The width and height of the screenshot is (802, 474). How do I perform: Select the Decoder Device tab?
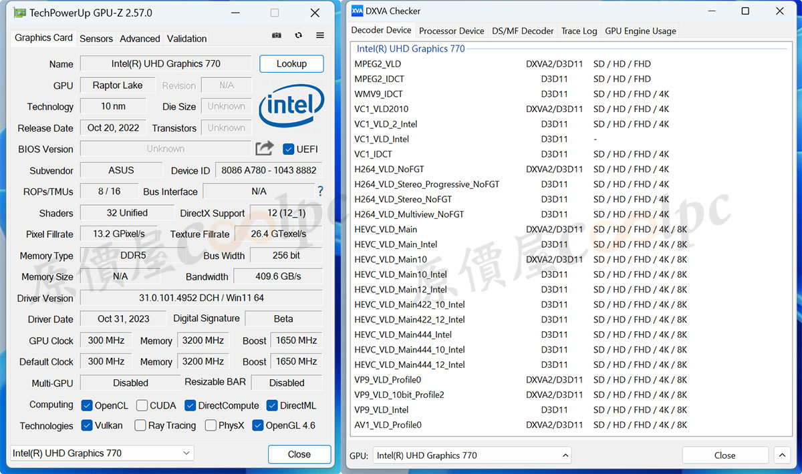[382, 30]
